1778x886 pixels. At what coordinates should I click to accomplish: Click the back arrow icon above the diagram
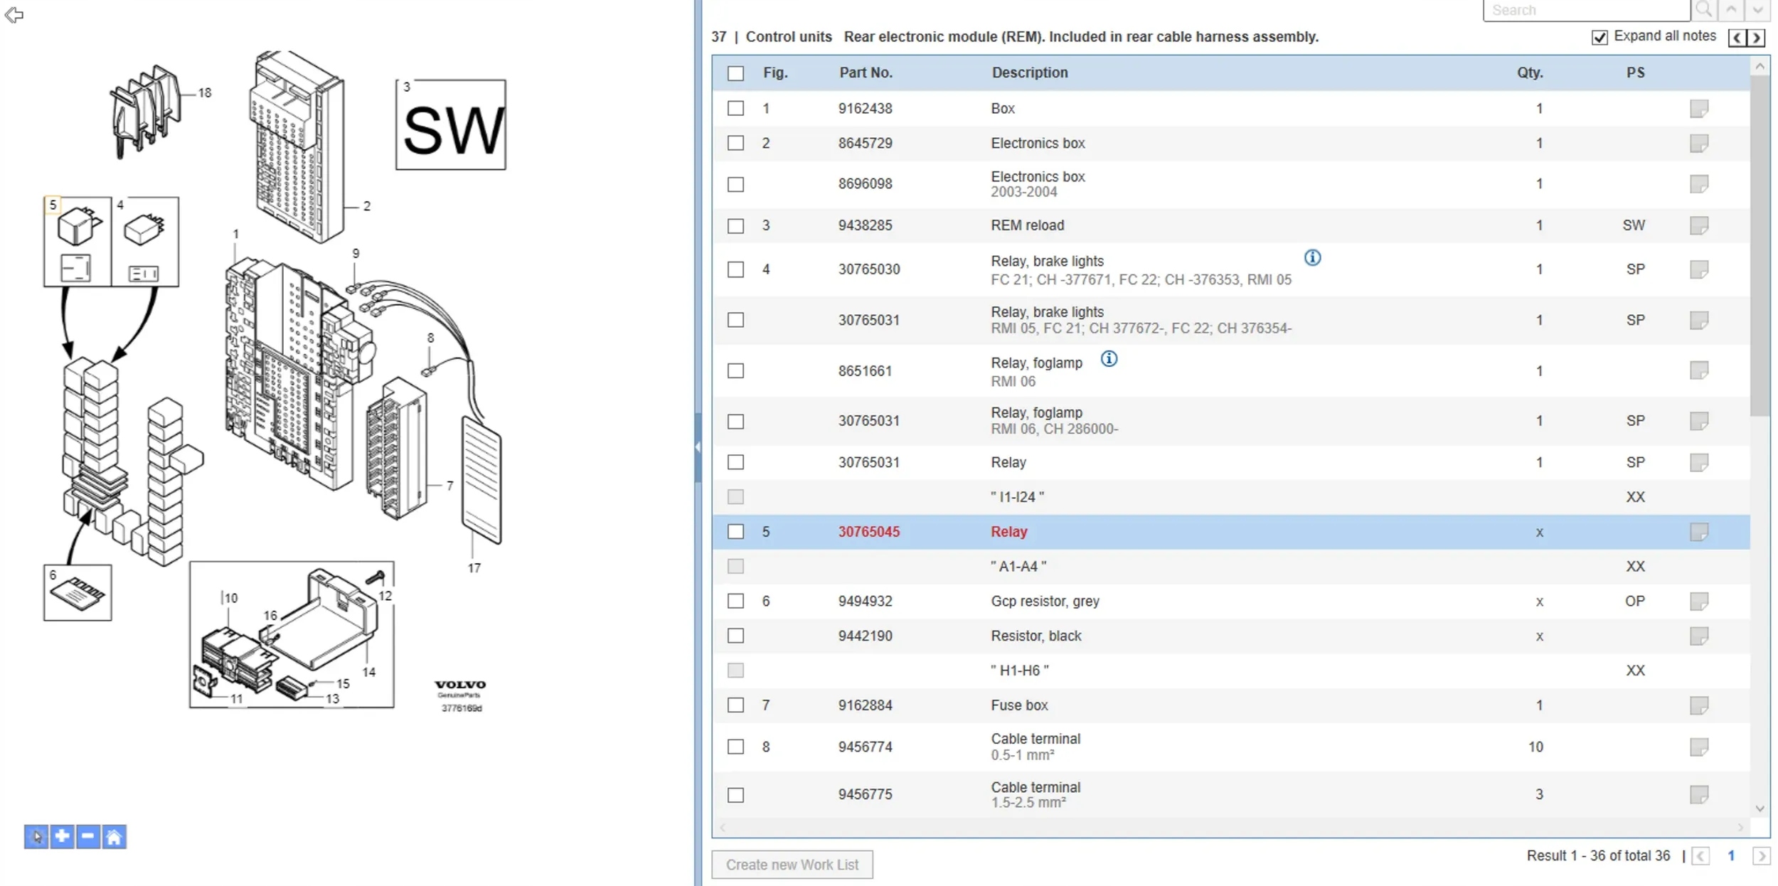(14, 15)
